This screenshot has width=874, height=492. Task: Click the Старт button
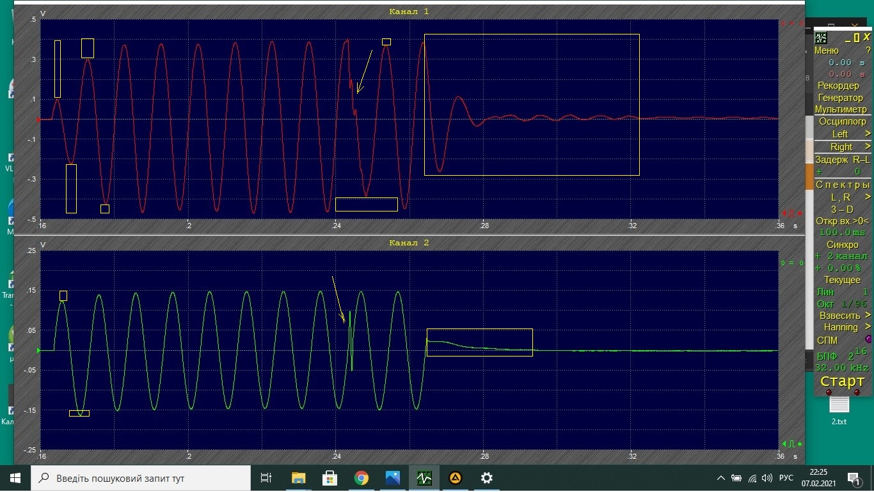[x=842, y=381]
